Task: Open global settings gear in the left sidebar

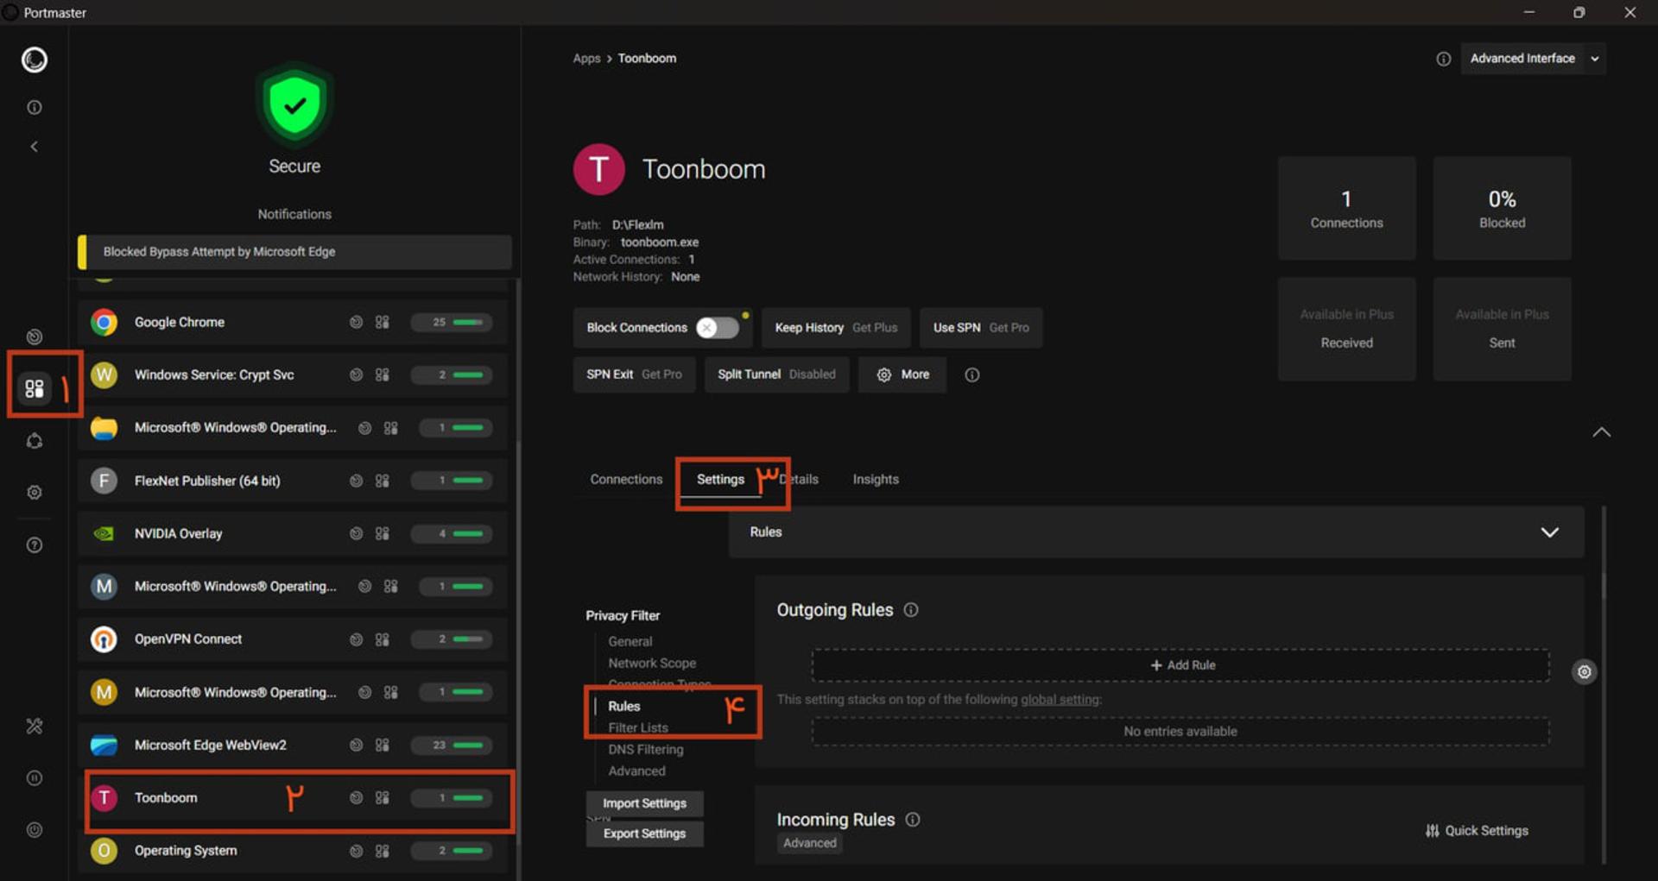Action: [x=35, y=492]
